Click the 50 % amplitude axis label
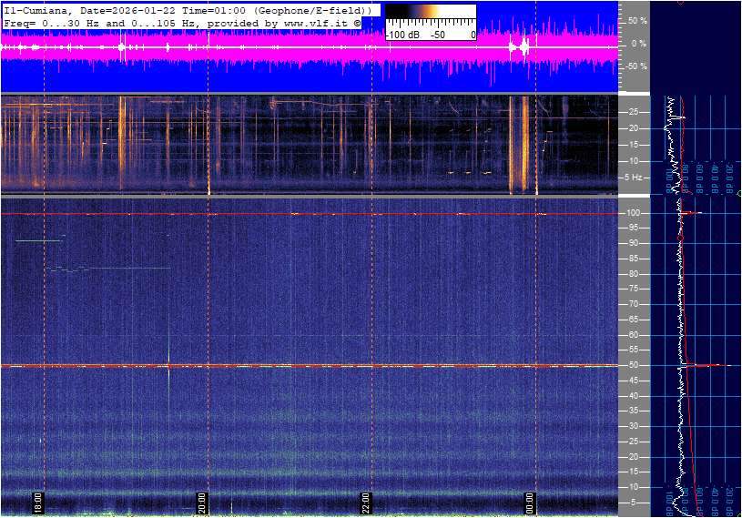This screenshot has height=518, width=742. (637, 20)
